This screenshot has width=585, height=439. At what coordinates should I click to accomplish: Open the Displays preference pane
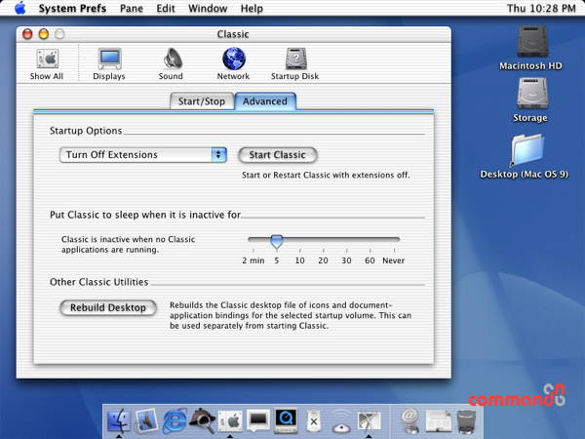109,64
